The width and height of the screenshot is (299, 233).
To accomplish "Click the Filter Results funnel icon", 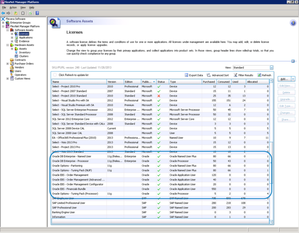I will point(235,75).
